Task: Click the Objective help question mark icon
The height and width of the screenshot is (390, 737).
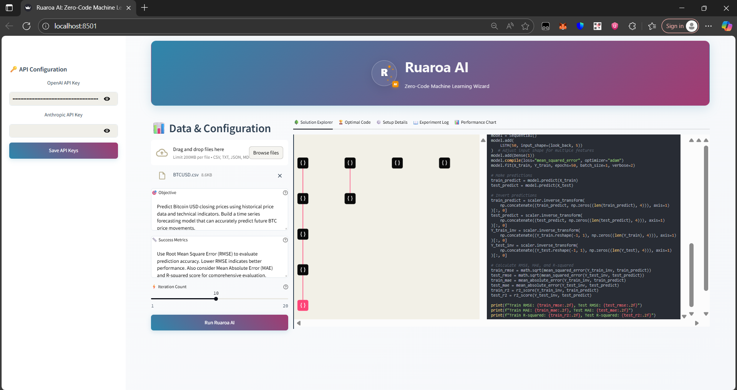Action: point(285,193)
